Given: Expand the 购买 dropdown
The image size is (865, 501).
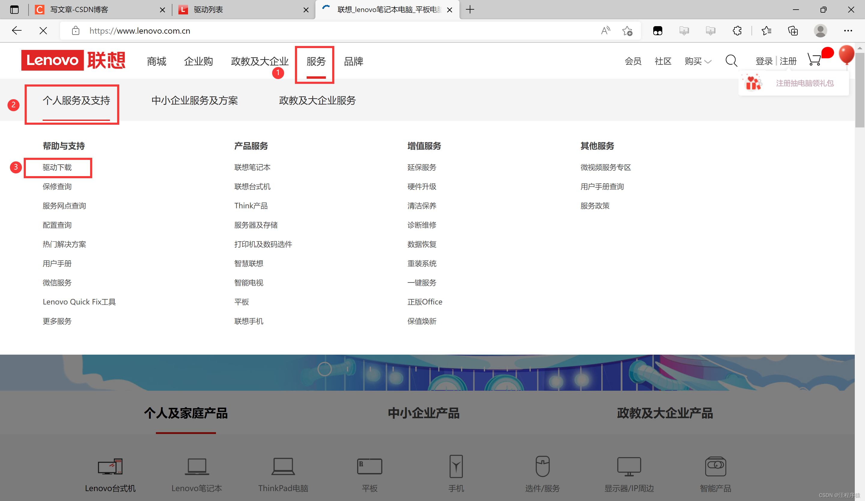Looking at the screenshot, I should (698, 61).
